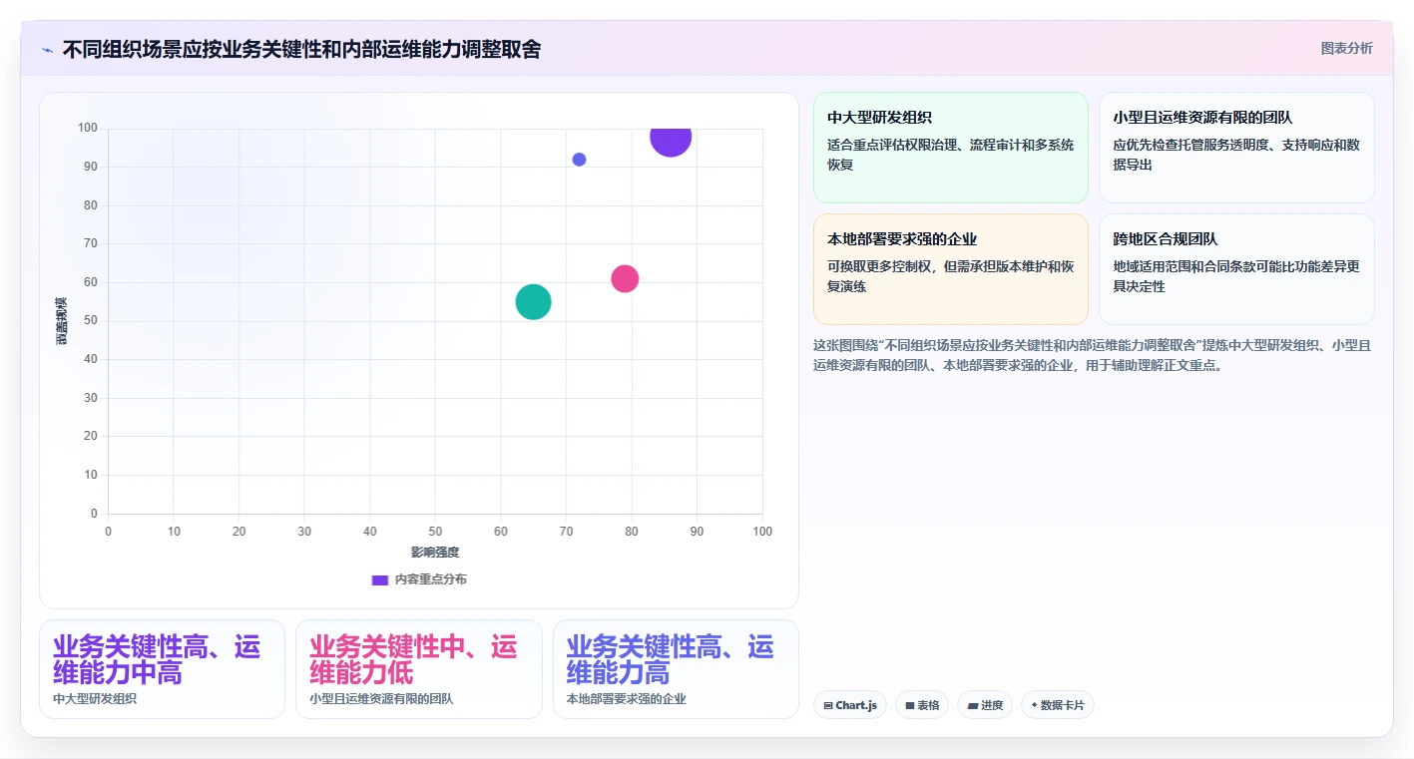Click the 中大型研发组织 caption under the purple heading
Image resolution: width=1414 pixels, height=759 pixels.
point(95,699)
